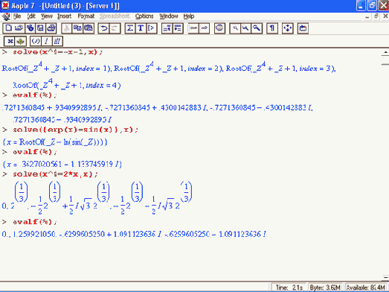Open the worksheet document control menu icon

click(6, 16)
